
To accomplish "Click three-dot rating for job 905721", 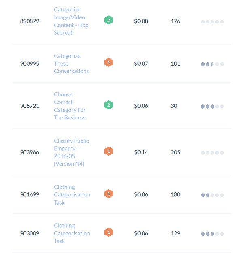I will pos(212,107).
